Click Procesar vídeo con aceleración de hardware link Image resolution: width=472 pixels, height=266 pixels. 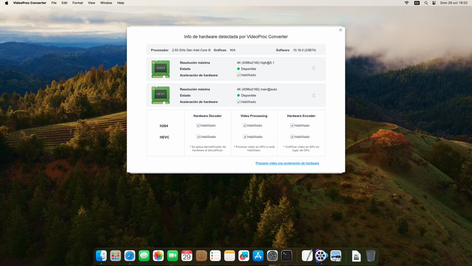tap(287, 163)
